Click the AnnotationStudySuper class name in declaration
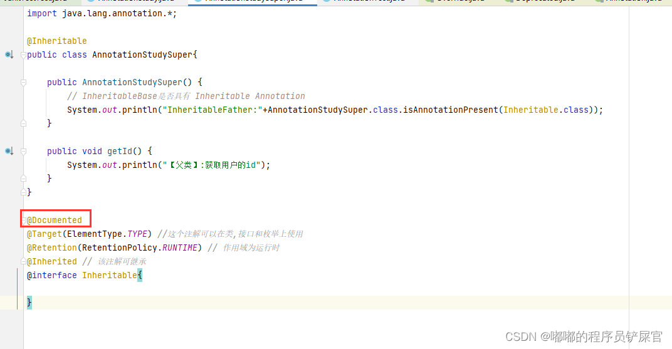Screen dimensions: 672x349 [x=142, y=55]
